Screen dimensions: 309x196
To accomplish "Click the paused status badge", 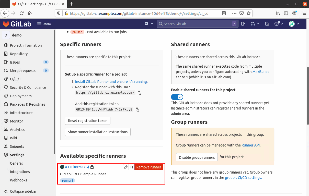I will (77, 32).
